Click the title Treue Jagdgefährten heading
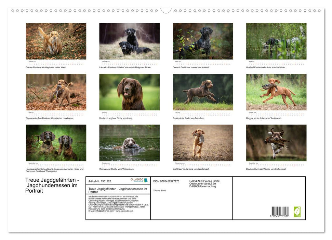 [x=51, y=185]
